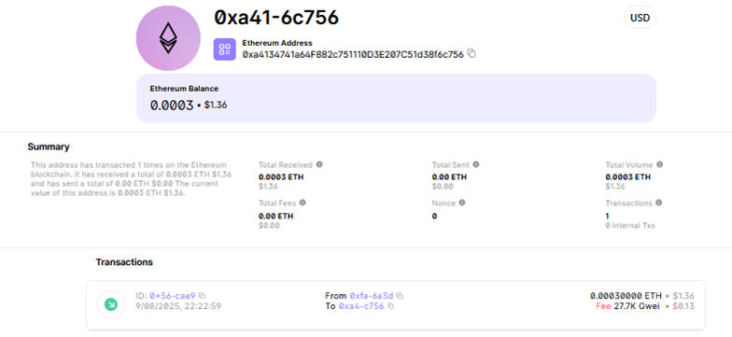Image resolution: width=732 pixels, height=337 pixels.
Task: Show info for Total Received
Action: tap(319, 164)
